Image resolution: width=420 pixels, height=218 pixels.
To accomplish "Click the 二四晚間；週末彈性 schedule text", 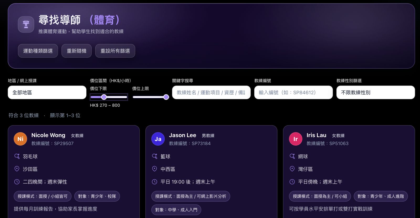I will tap(45, 182).
